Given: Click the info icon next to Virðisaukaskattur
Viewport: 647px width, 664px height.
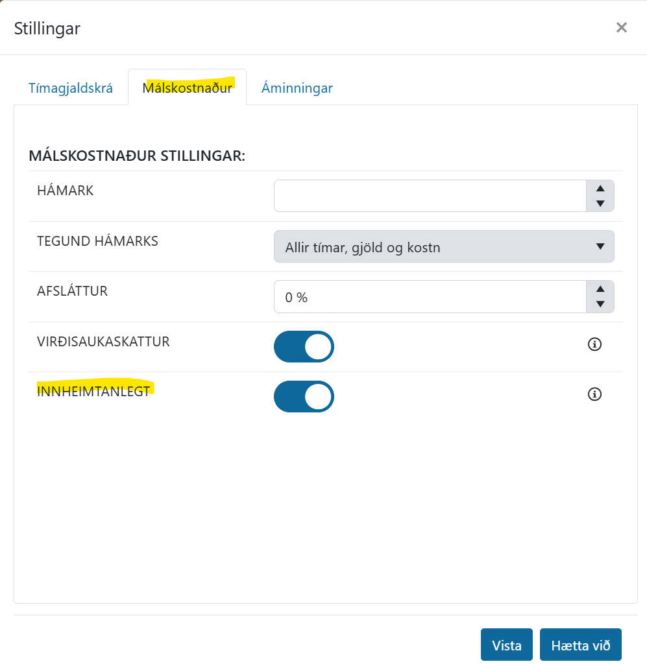Looking at the screenshot, I should click(594, 344).
